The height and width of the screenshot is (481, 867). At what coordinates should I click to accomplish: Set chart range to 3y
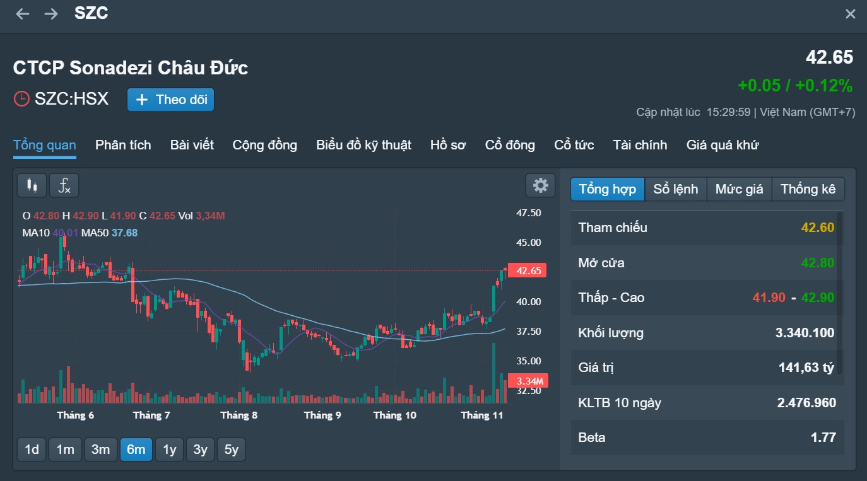tap(200, 449)
